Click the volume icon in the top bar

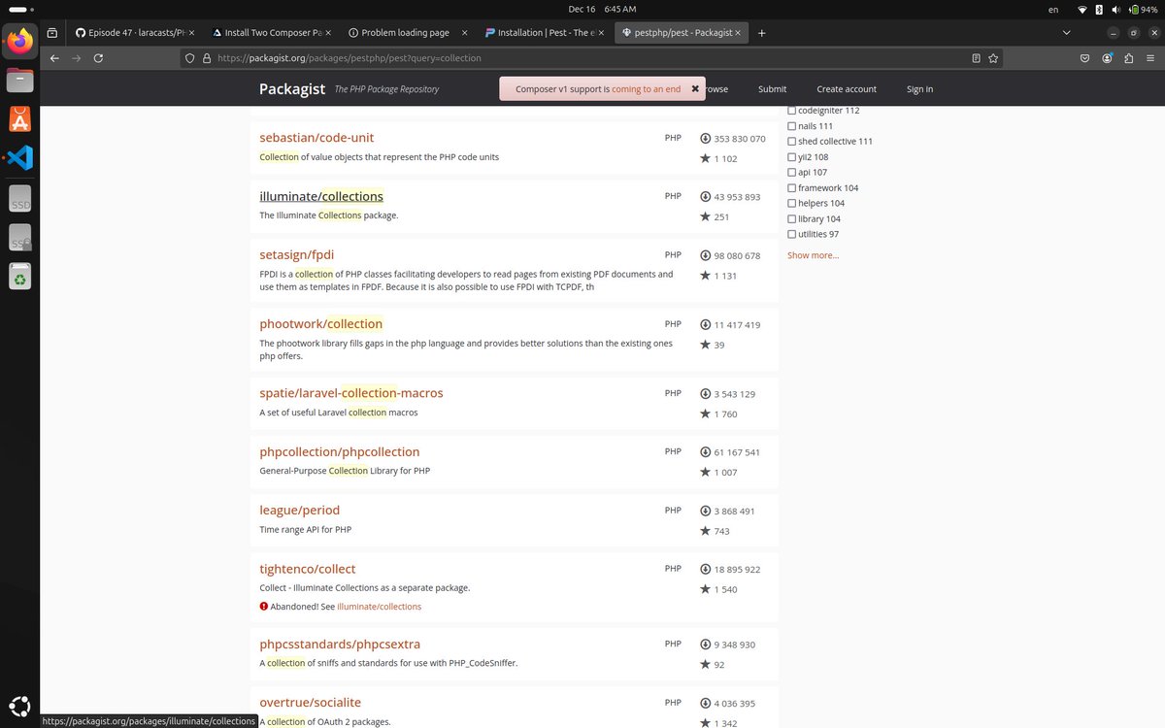point(1116,9)
